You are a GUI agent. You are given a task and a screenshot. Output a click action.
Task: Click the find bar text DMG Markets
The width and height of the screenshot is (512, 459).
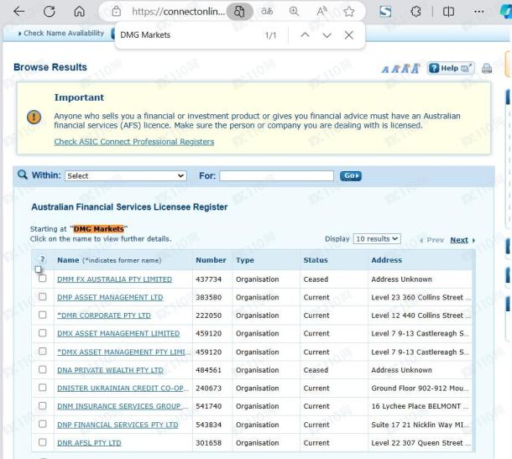coord(145,35)
